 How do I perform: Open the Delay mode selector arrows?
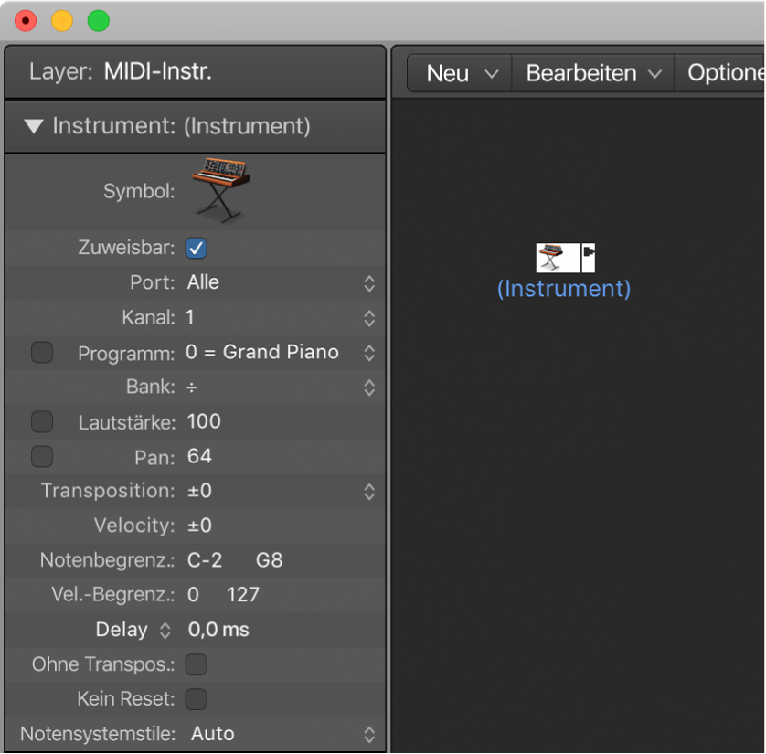click(x=165, y=631)
